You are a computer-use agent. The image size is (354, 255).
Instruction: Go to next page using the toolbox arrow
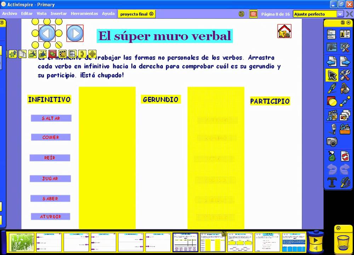tap(345, 61)
